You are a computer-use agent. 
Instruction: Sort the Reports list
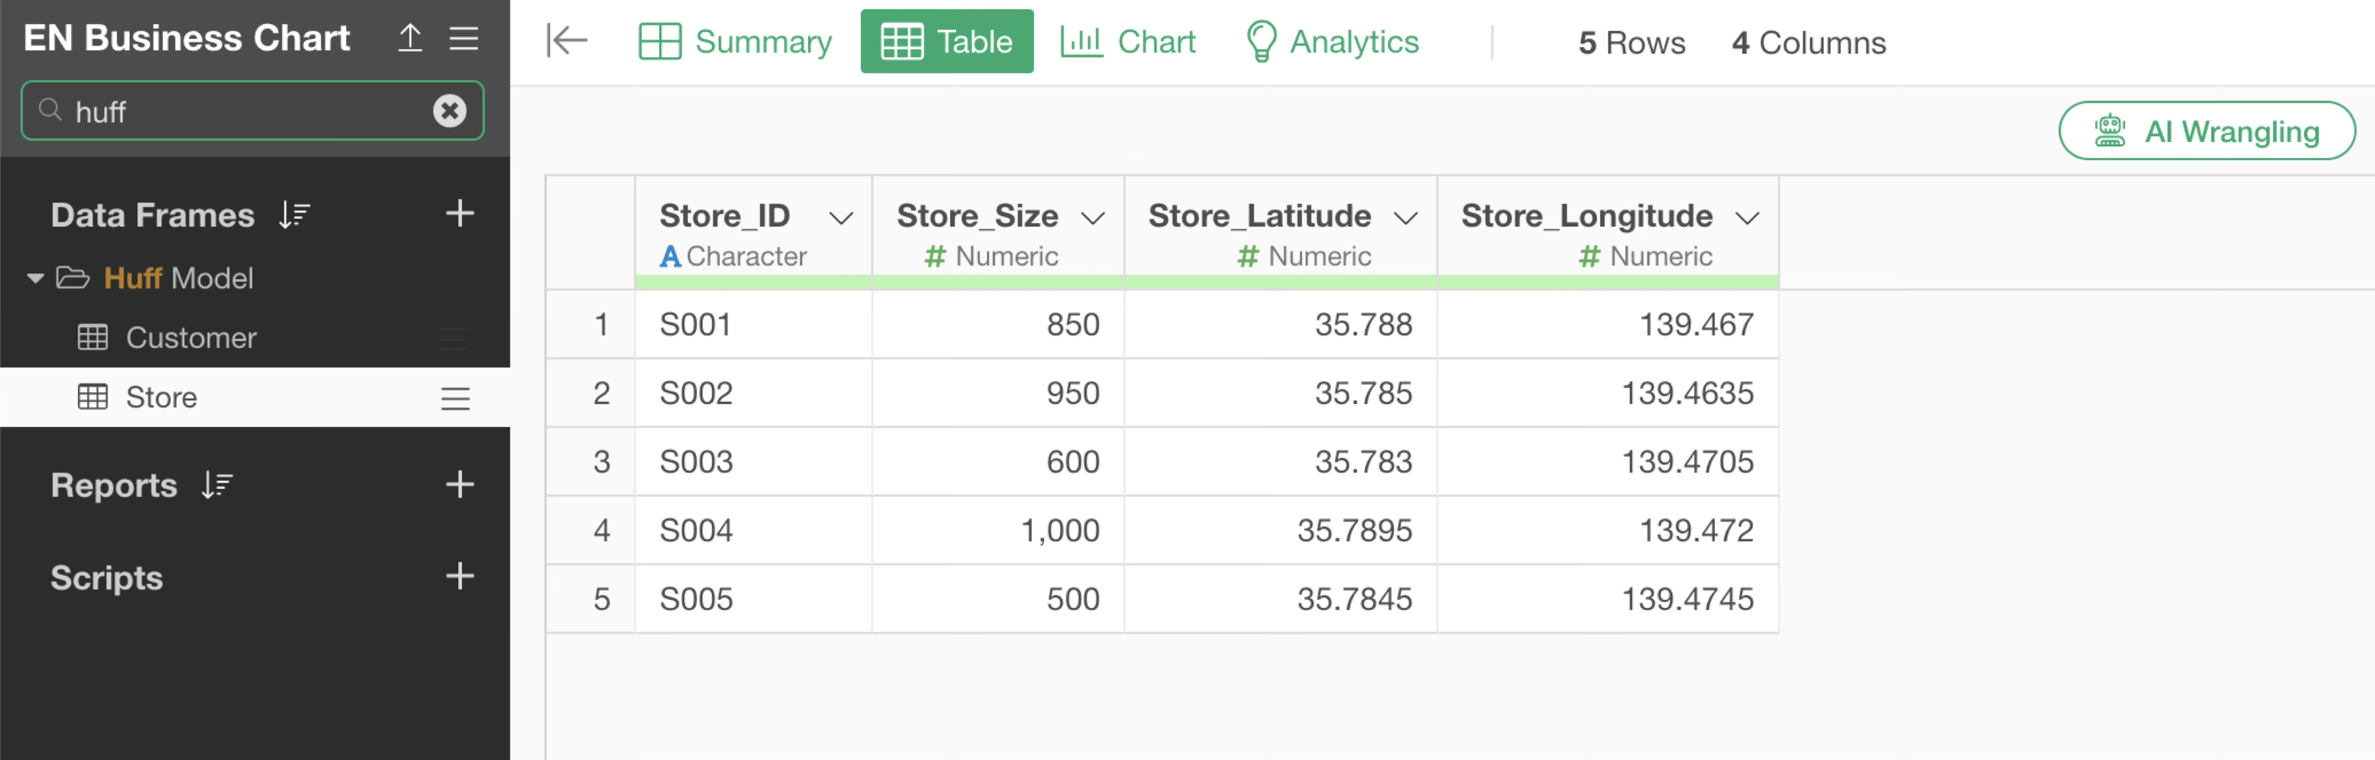[x=216, y=484]
